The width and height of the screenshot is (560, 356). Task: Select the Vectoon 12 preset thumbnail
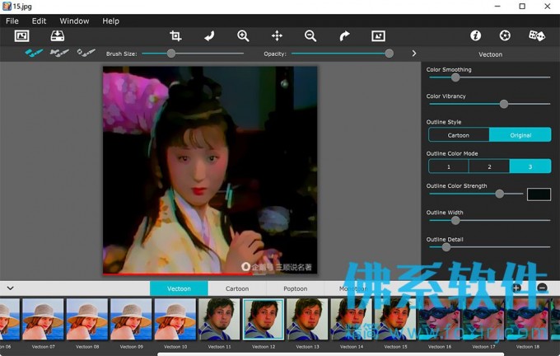[x=264, y=319]
